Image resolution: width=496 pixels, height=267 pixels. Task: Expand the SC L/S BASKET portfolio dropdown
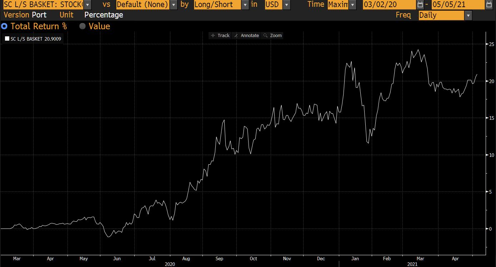pyautogui.click(x=87, y=5)
